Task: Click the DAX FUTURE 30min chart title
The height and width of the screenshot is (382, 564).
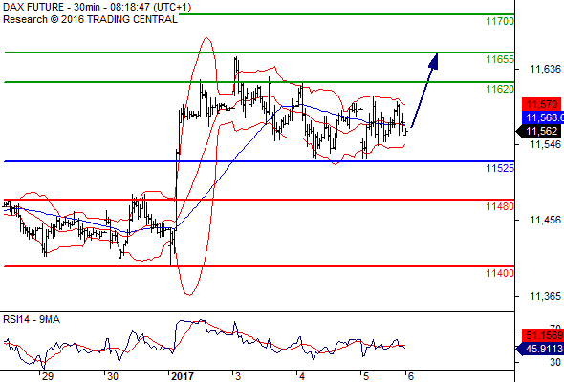Action: point(98,7)
